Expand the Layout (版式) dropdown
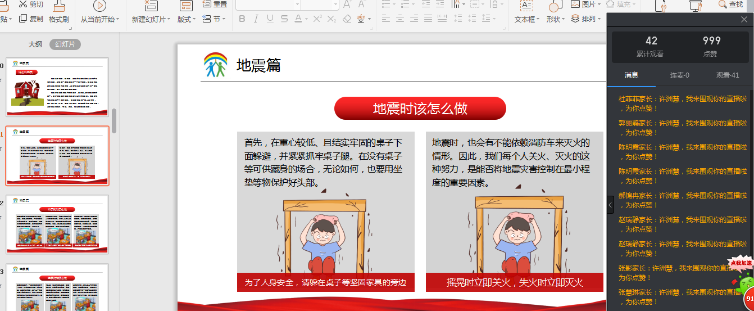Image resolution: width=754 pixels, height=311 pixels. 187,19
